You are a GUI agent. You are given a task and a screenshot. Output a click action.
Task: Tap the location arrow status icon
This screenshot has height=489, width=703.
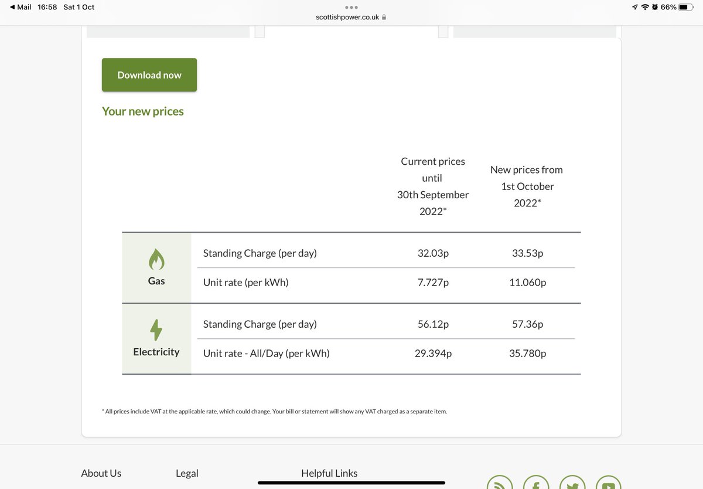click(635, 7)
